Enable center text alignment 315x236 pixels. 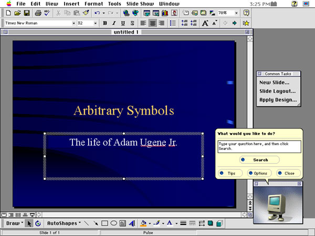coord(152,23)
